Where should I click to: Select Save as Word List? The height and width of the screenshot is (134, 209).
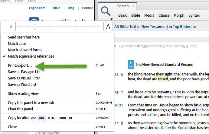(x=22, y=85)
